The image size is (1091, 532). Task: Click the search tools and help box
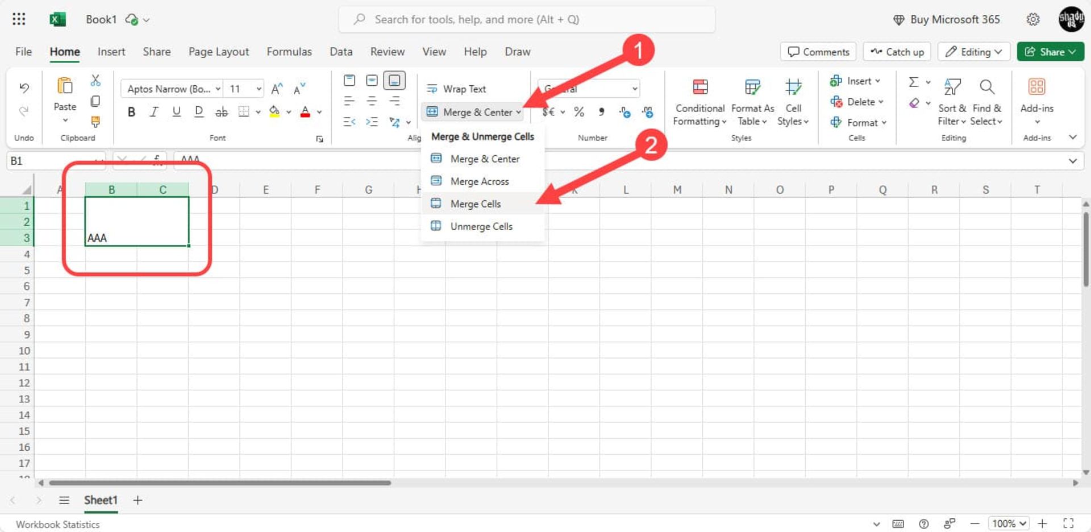coord(526,19)
